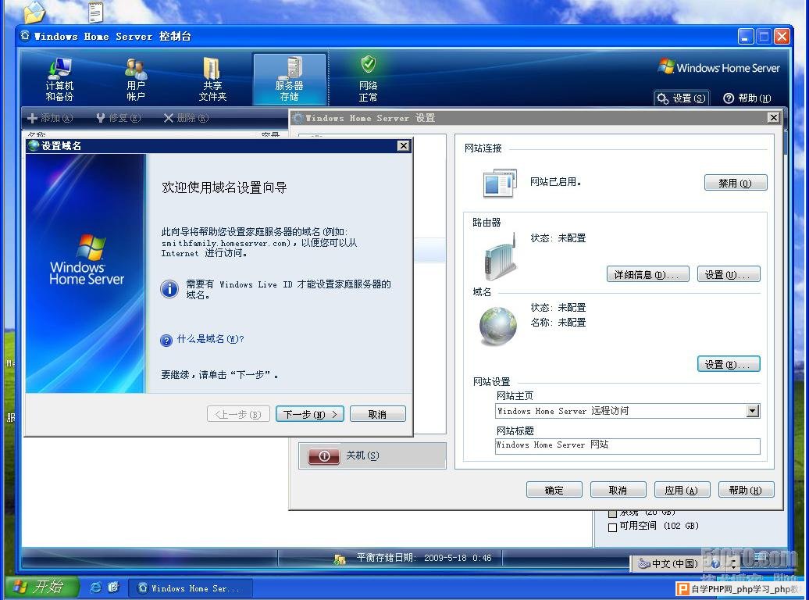Click 禁用(O) to disable the website
Viewport: 809px width, 600px height.
coord(736,183)
